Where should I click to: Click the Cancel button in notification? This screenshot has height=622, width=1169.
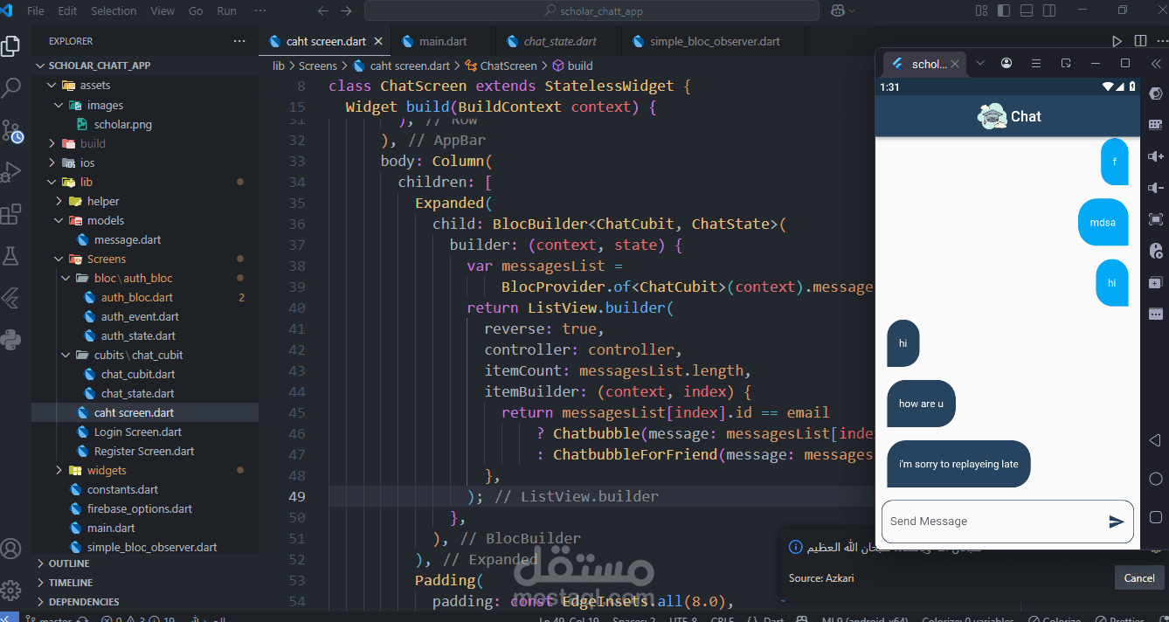click(1138, 577)
